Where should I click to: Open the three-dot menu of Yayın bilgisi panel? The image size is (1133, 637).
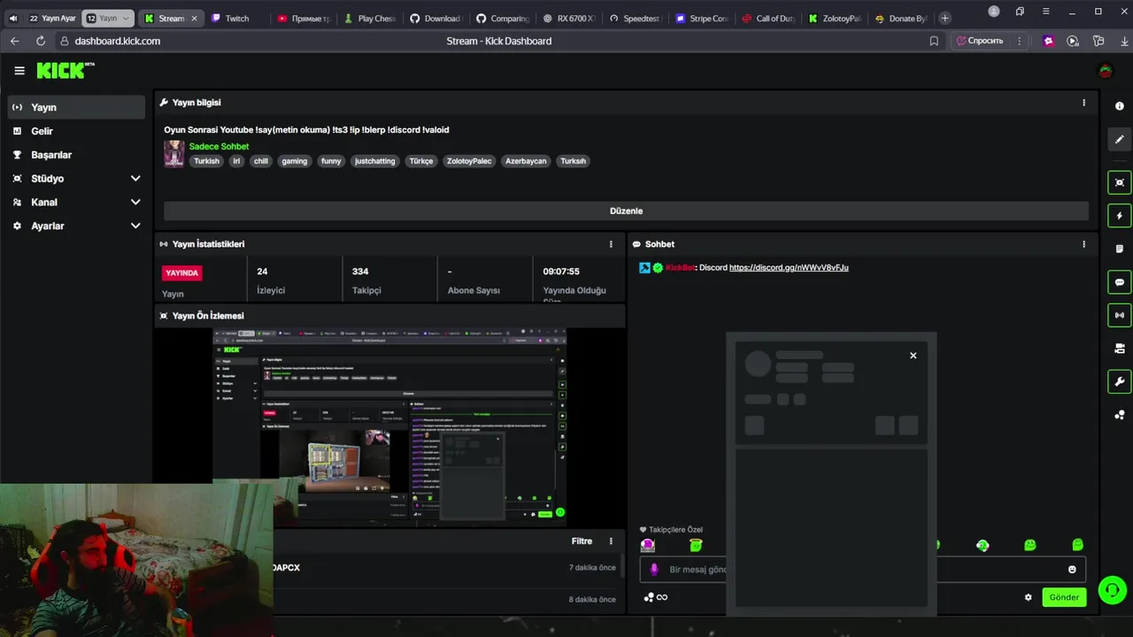(1083, 103)
